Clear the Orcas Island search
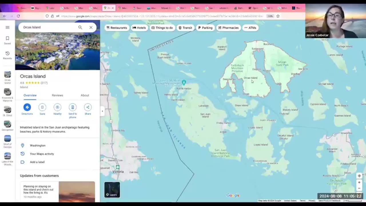 tap(91, 27)
